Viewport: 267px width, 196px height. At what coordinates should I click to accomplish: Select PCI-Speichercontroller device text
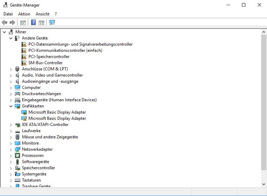(49, 57)
